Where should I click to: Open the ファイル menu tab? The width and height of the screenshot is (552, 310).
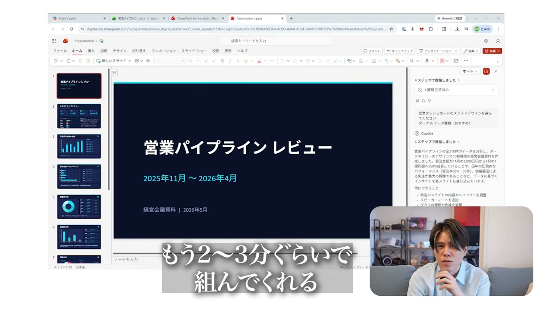60,51
